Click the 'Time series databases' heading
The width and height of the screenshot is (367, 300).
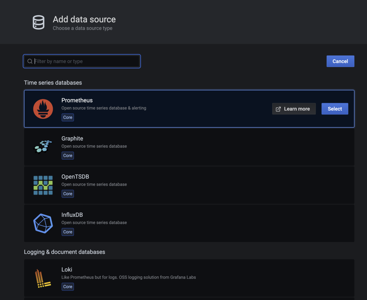click(x=53, y=82)
